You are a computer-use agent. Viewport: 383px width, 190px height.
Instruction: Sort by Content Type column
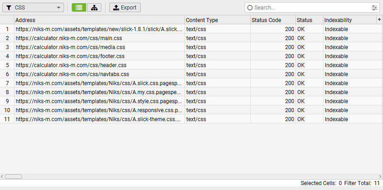(x=217, y=20)
